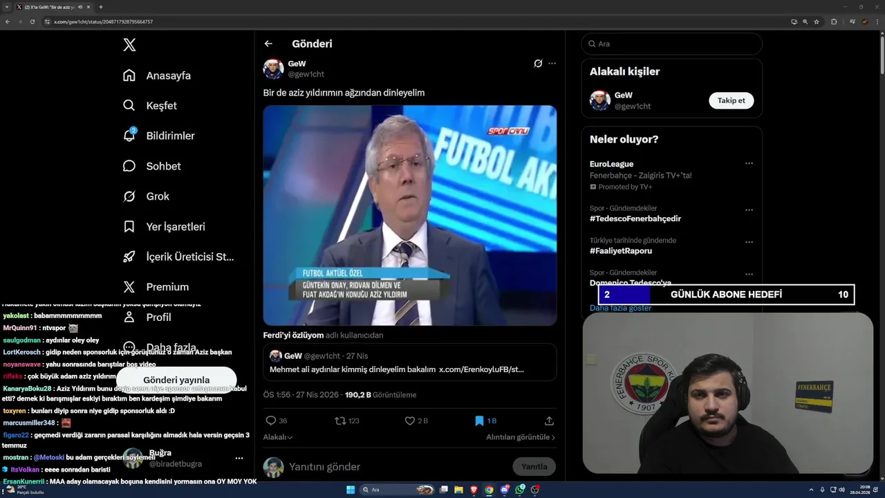Bookmark this page with star icon
Image resolution: width=885 pixels, height=498 pixels.
click(817, 21)
